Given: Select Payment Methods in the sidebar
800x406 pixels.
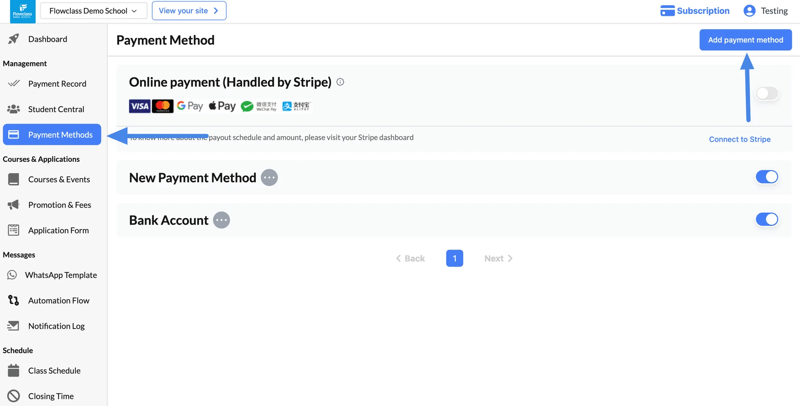Looking at the screenshot, I should pyautogui.click(x=52, y=134).
